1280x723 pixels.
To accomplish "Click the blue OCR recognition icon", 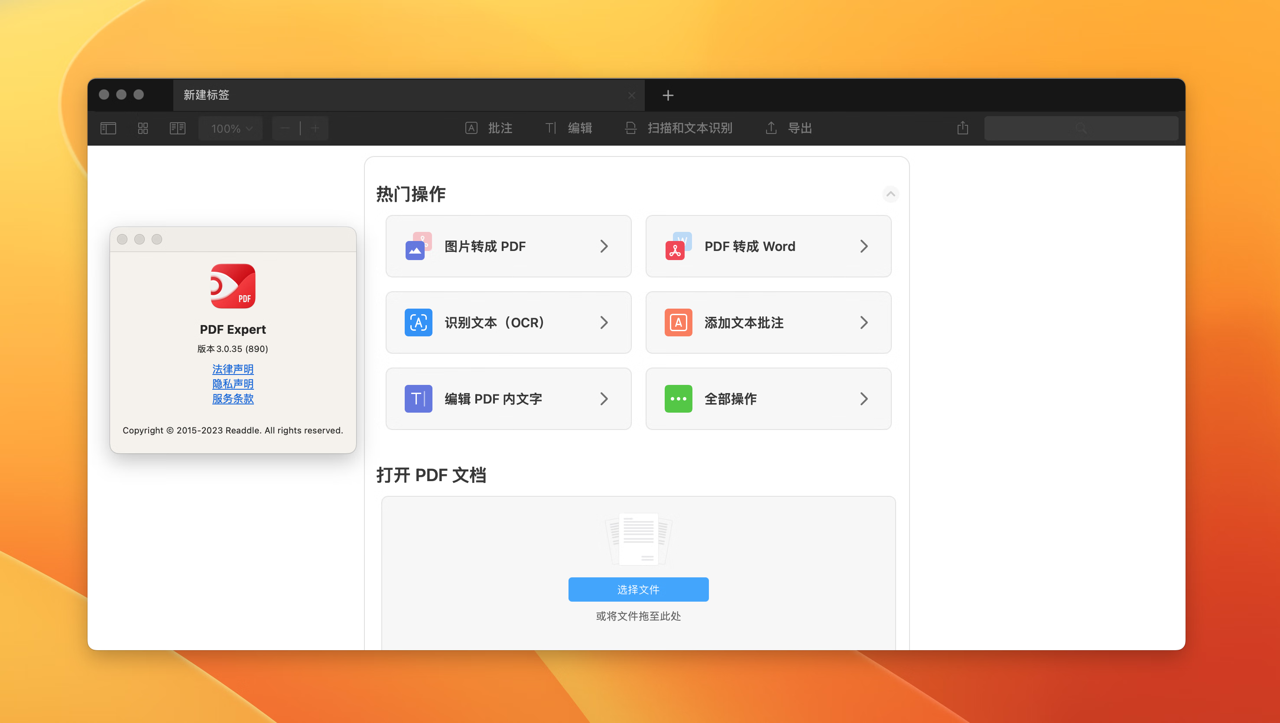I will (418, 322).
